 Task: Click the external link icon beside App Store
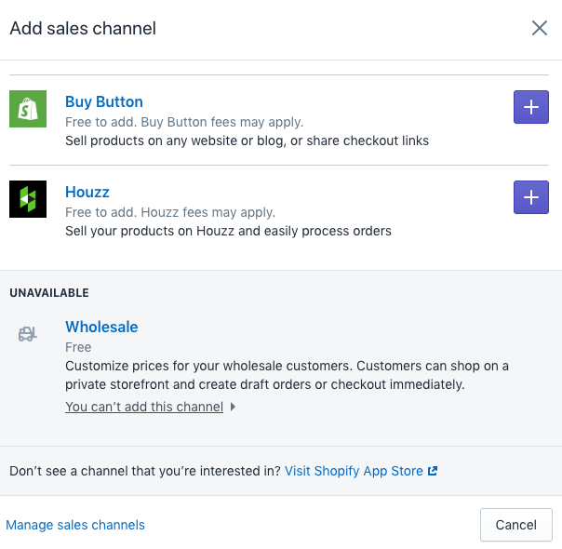click(x=433, y=471)
